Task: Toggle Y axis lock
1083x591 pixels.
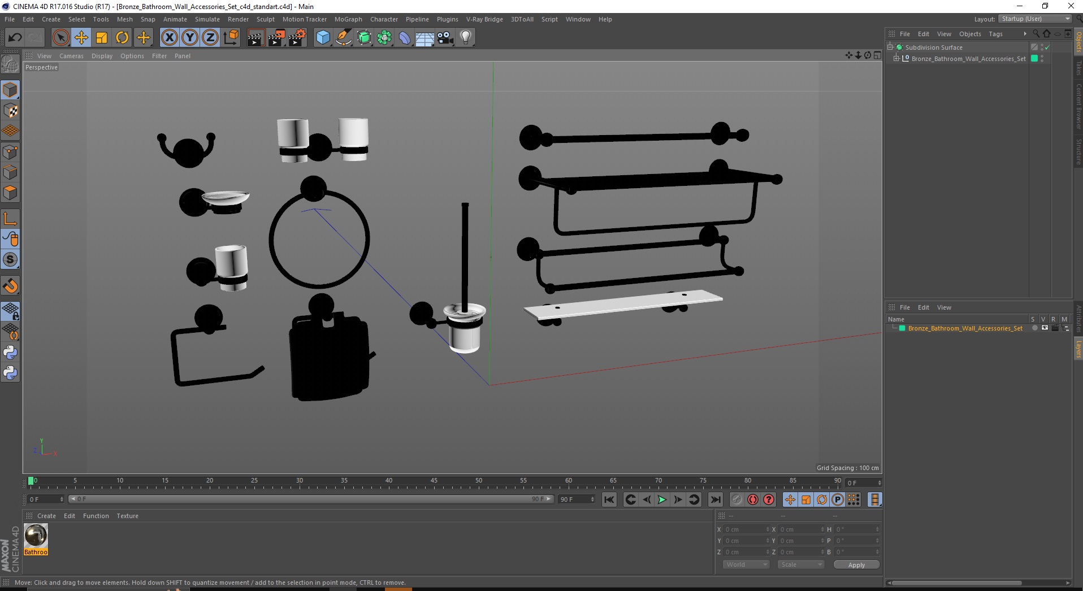Action: (190, 38)
